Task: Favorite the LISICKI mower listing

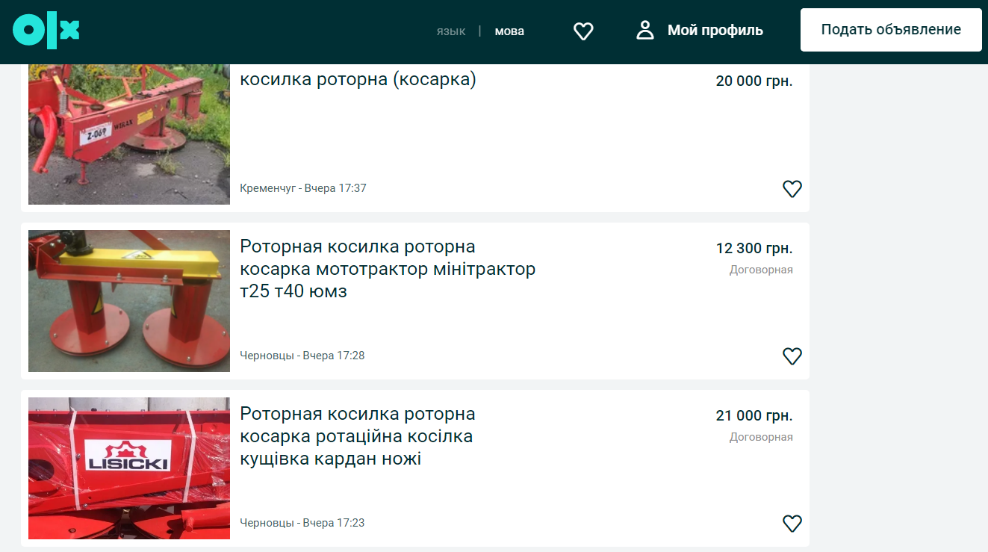Action: 792,524
